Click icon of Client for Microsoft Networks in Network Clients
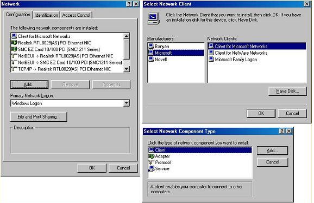Screen dimensions: 314x203 [x=211, y=46]
